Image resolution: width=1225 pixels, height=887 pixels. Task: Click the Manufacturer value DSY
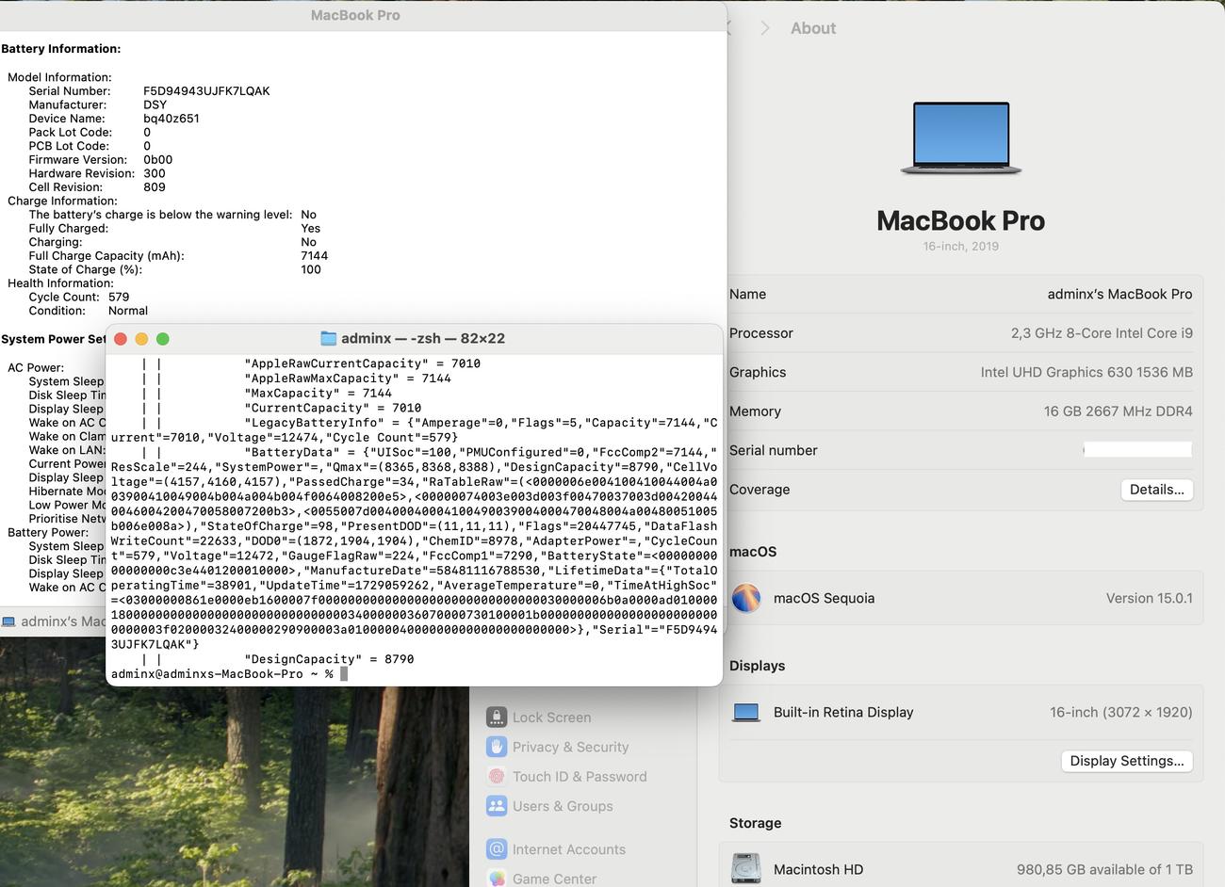coord(155,105)
